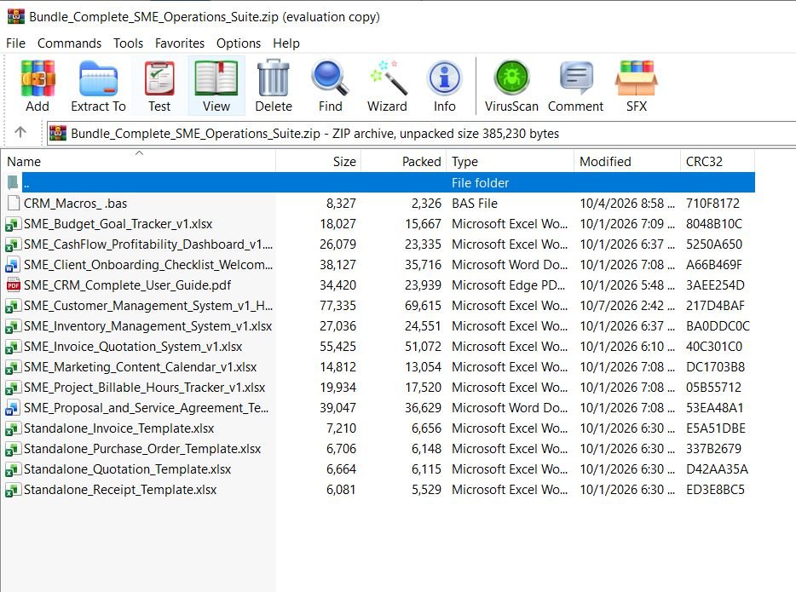Click CRC32 value ED3E8BC5

click(715, 490)
